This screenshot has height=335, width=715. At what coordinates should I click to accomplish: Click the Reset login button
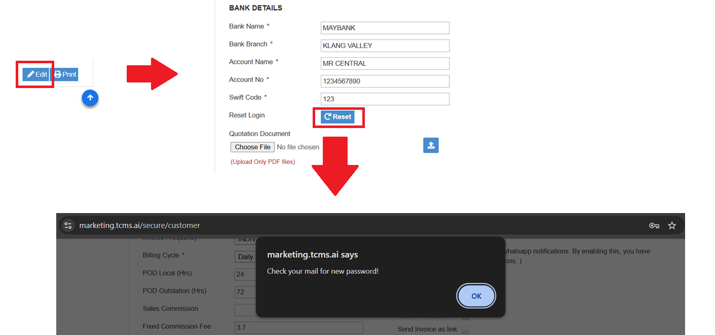click(337, 117)
